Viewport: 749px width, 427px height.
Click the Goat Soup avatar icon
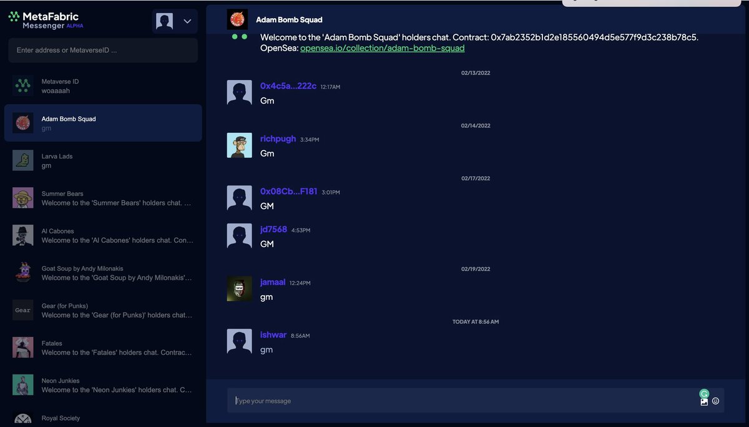(x=23, y=273)
